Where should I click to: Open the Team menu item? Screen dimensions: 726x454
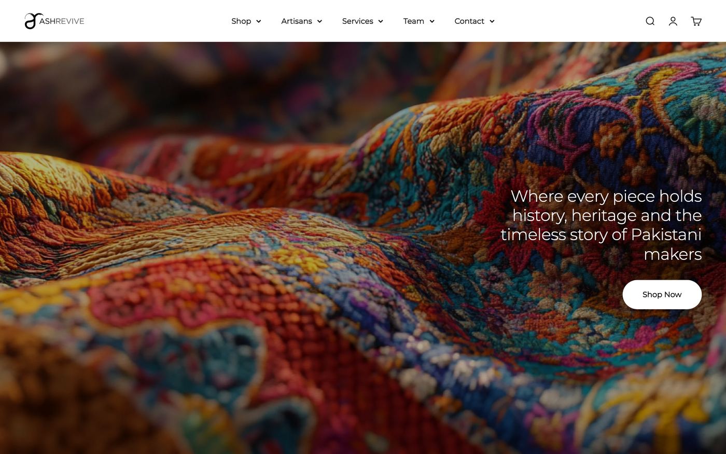(414, 21)
